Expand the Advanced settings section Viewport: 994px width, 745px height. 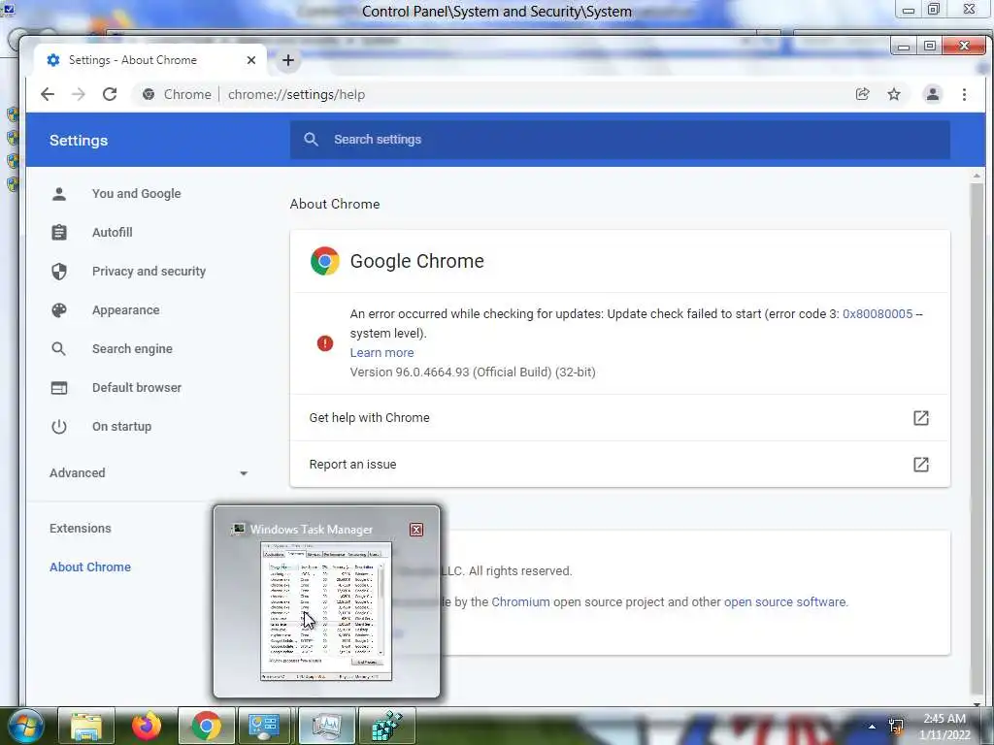coord(149,473)
